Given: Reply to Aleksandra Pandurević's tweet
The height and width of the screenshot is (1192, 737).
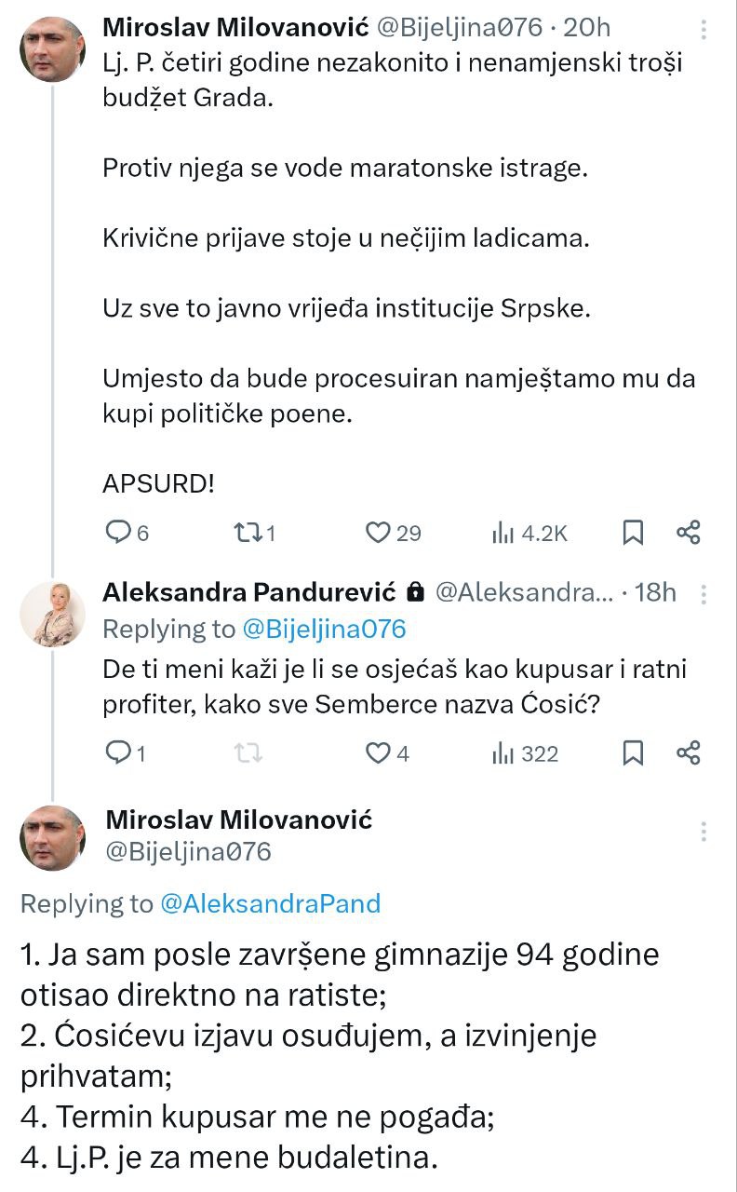Looking at the screenshot, I should pyautogui.click(x=118, y=752).
